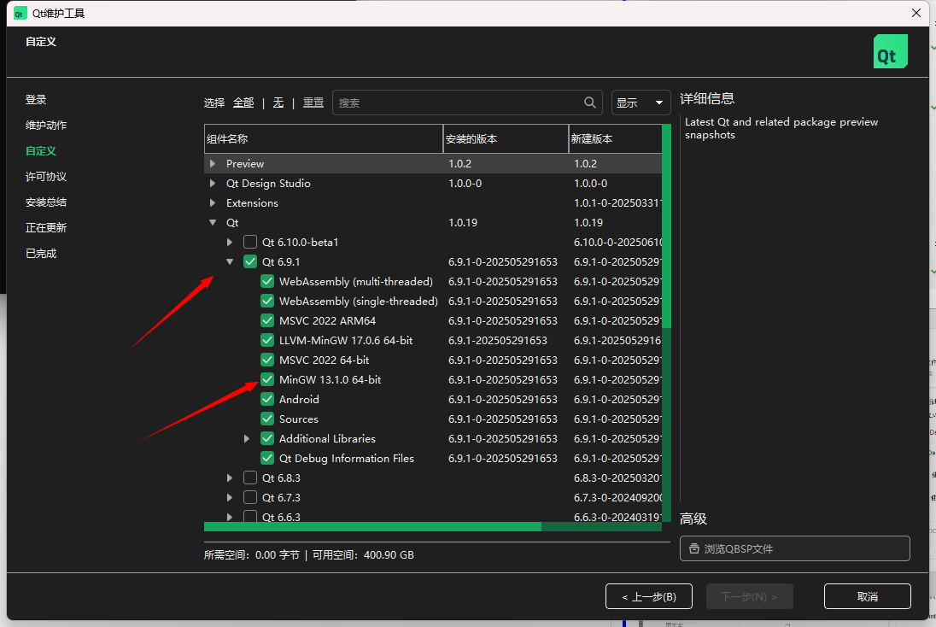This screenshot has width=936, height=627.
Task: Close the Qt maintenance tool window
Action: [916, 13]
